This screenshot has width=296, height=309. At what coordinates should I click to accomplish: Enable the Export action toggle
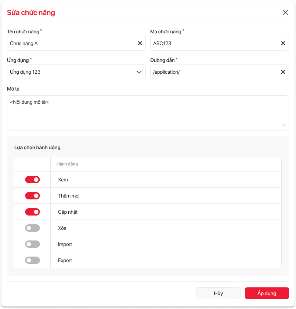[x=32, y=260]
